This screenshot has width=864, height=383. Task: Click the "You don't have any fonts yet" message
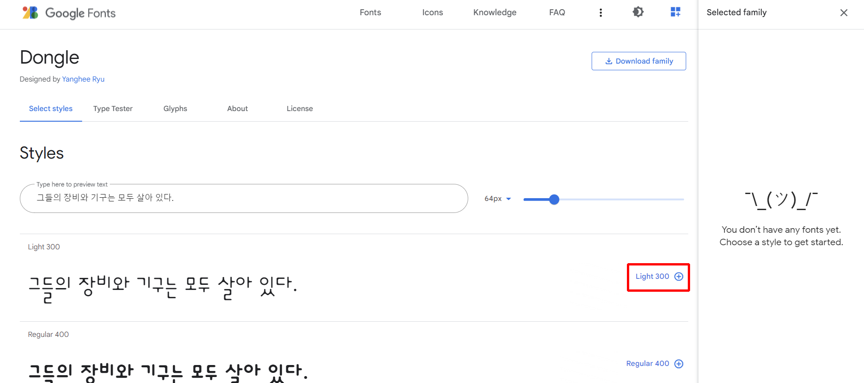781,230
